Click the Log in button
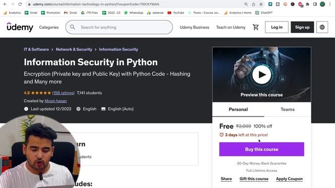Viewport: 335px width, 188px height. [x=277, y=27]
